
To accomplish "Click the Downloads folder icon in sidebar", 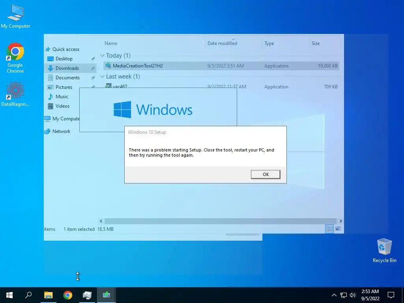I will [50, 68].
